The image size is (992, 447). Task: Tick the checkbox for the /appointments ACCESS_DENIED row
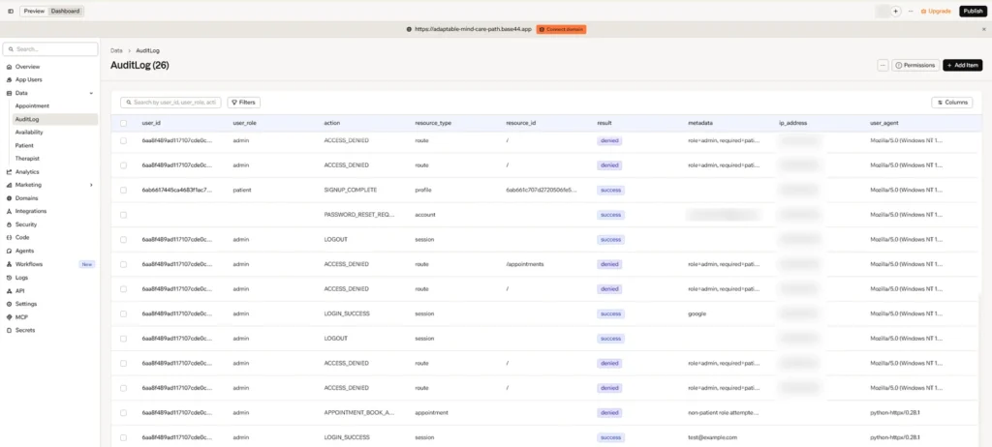(x=123, y=264)
